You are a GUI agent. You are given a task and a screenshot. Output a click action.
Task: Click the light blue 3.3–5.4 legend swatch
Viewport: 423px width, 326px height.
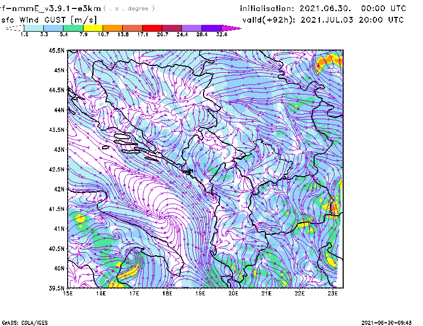tap(53, 28)
